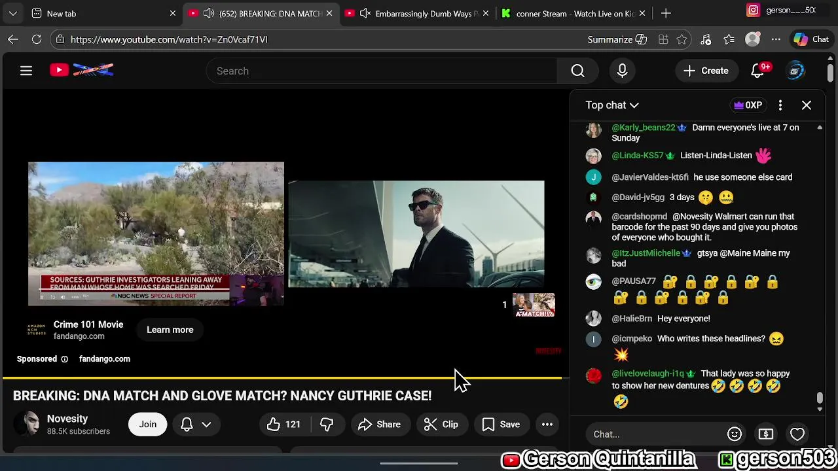The width and height of the screenshot is (838, 471).
Task: Unmute the Embarrassingly Dumb Ways tab
Action: [365, 13]
